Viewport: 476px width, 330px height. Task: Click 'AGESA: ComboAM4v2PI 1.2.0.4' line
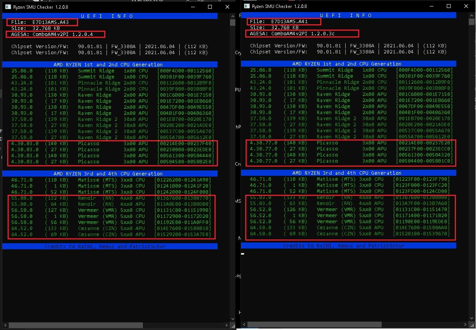point(52,34)
